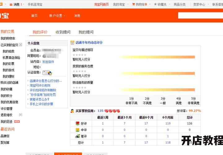The image size is (223, 155).
Task: Open the 账户设置 dropdown menu
Action: pos(57,16)
